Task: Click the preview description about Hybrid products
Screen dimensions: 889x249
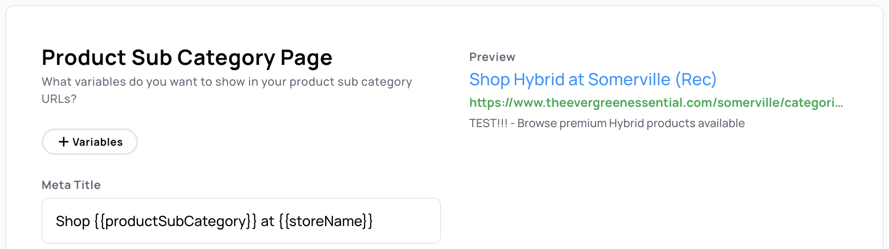Action: tap(607, 123)
